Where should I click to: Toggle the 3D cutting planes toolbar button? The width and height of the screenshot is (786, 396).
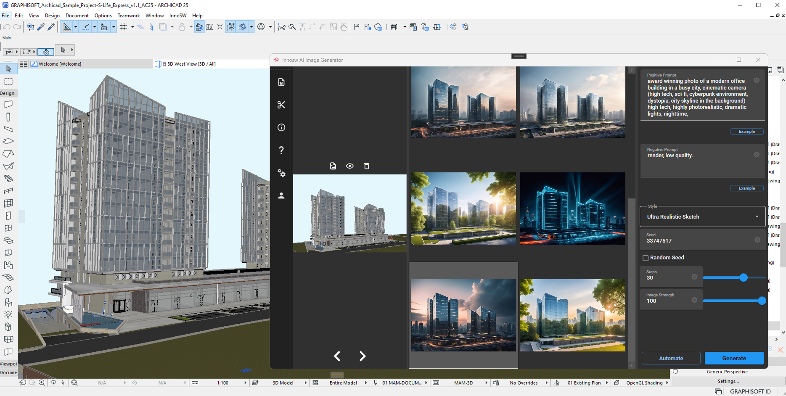pos(242,27)
